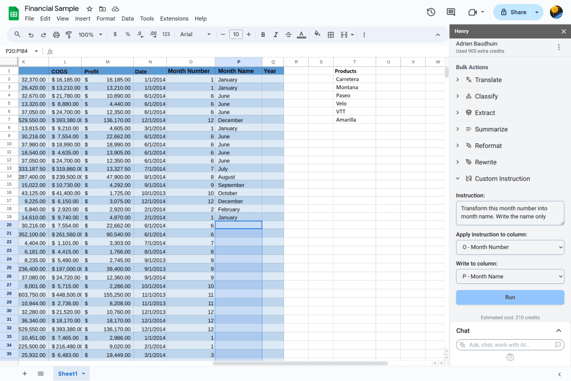This screenshot has height=381, width=571.
Task: Expand the Translate bulk action
Action: point(488,80)
